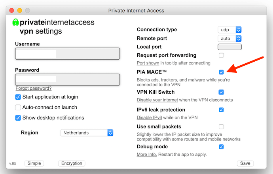Viewport: 273px width, 174px height.
Task: Open the Forgot password? link
Action: tap(34, 88)
